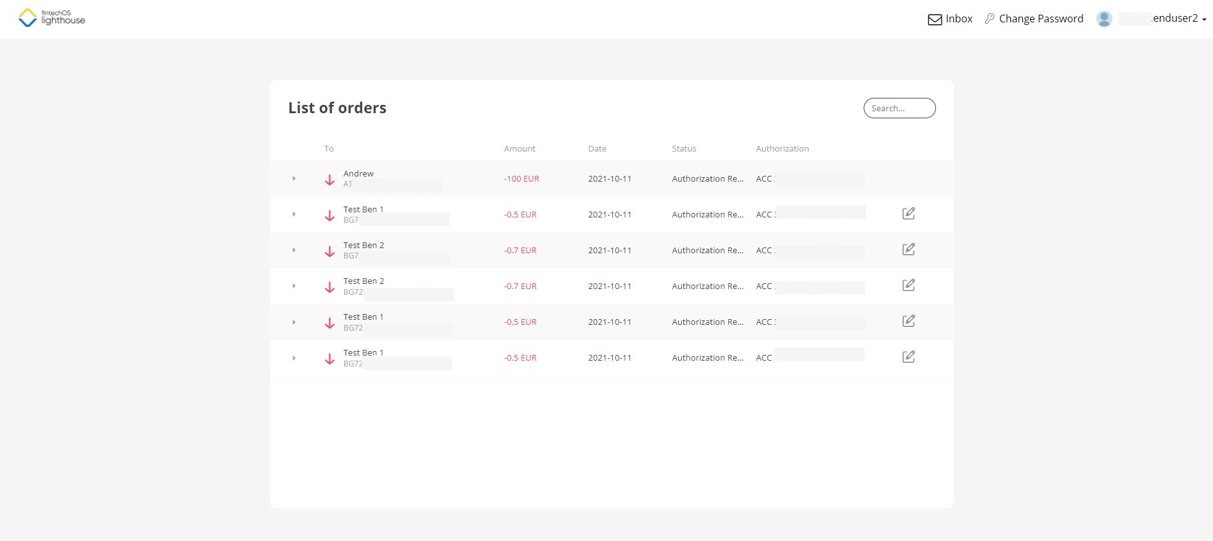Sort by Amount column header
The image size is (1213, 541).
click(519, 148)
